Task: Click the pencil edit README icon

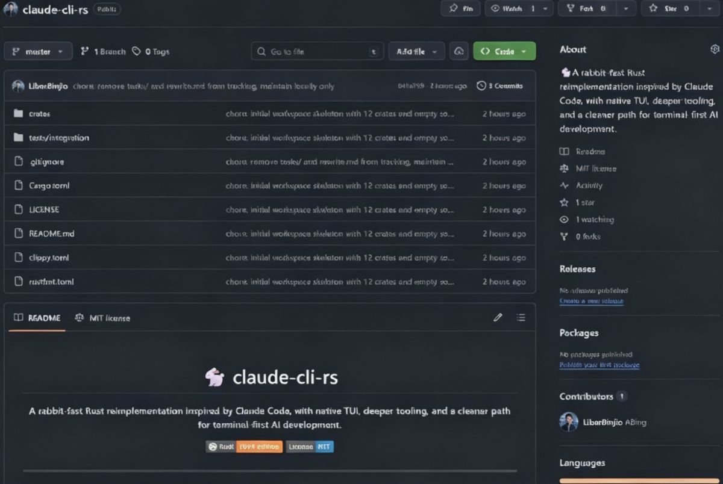Action: click(498, 317)
